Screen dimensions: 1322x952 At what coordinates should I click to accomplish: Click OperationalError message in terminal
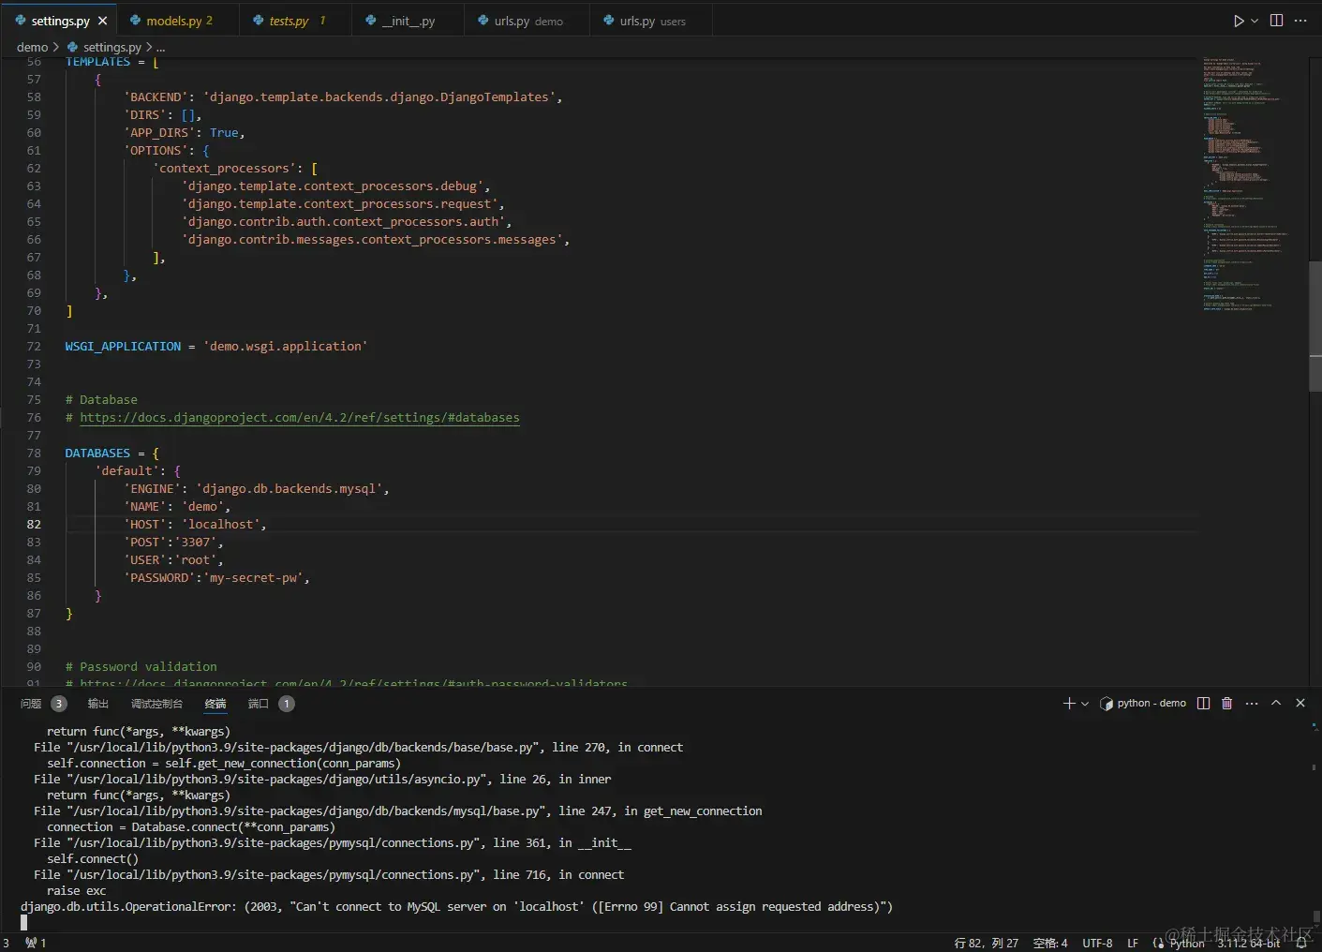coord(456,907)
